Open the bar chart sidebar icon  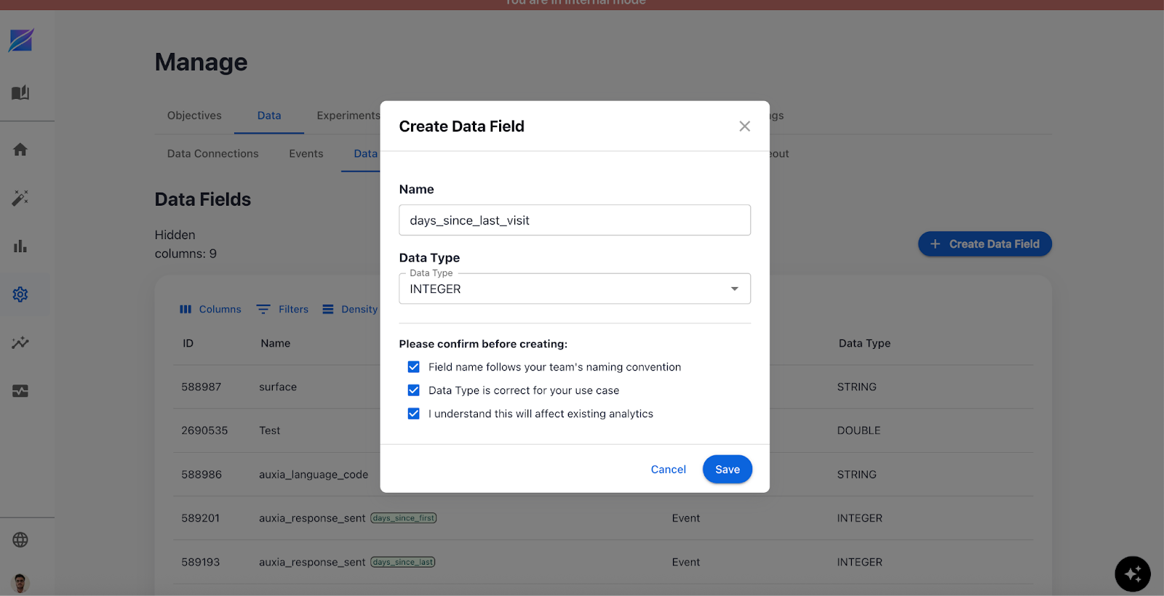point(20,246)
